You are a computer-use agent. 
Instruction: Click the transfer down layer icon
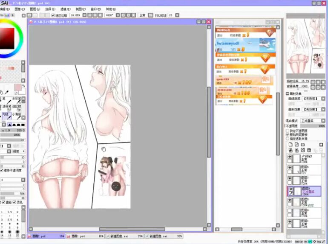coord(291,150)
